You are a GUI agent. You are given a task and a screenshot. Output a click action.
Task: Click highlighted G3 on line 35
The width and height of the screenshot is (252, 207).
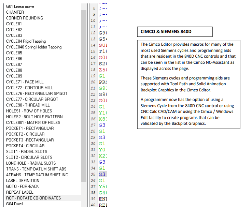pyautogui.click(x=102, y=174)
